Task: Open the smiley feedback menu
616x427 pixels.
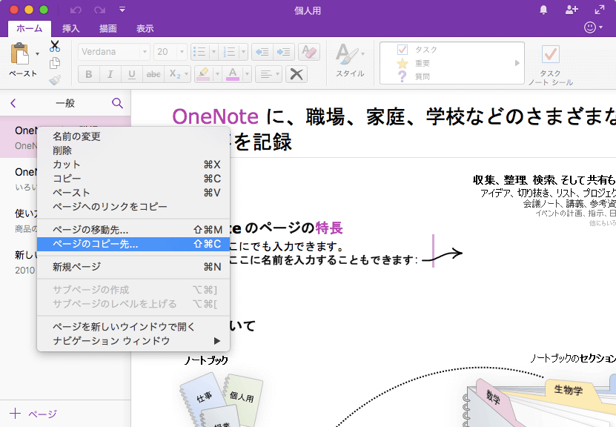Action: tap(593, 27)
